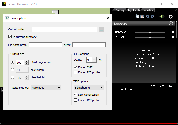Click the 'Aperture: f/-0.0' text
Screen dimensions: 178x125
point(144,58)
